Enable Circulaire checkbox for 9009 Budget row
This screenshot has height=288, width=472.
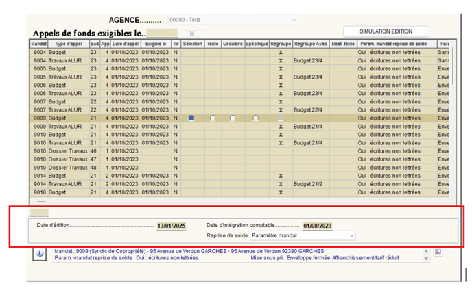[x=233, y=118]
